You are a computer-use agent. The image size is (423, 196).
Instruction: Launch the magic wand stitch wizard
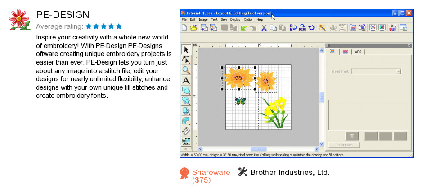tap(322, 28)
